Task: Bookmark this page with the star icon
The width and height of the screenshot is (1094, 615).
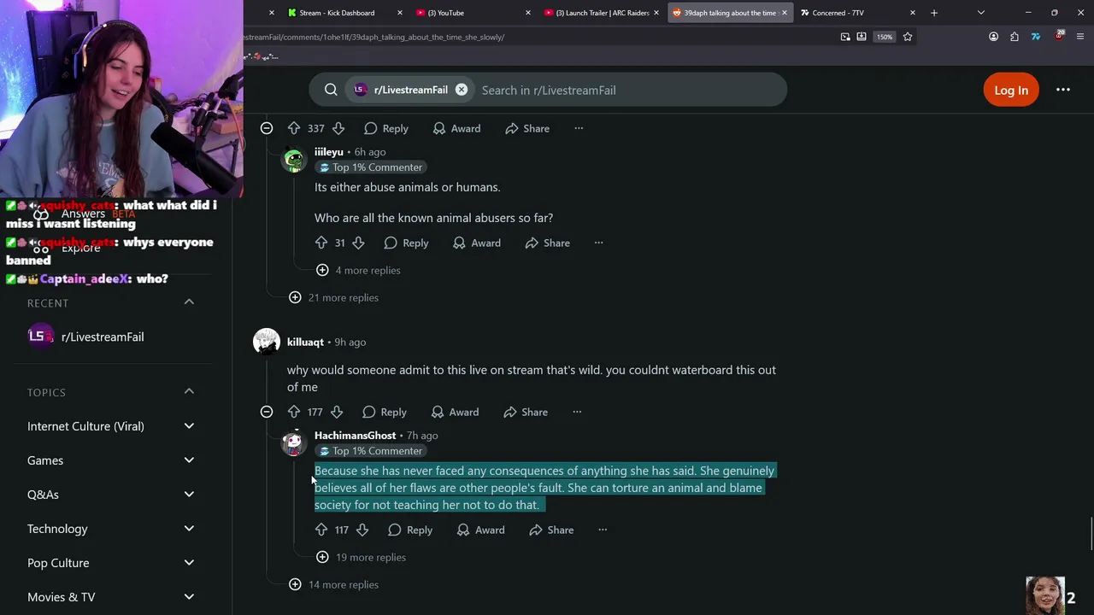Action: 908,37
